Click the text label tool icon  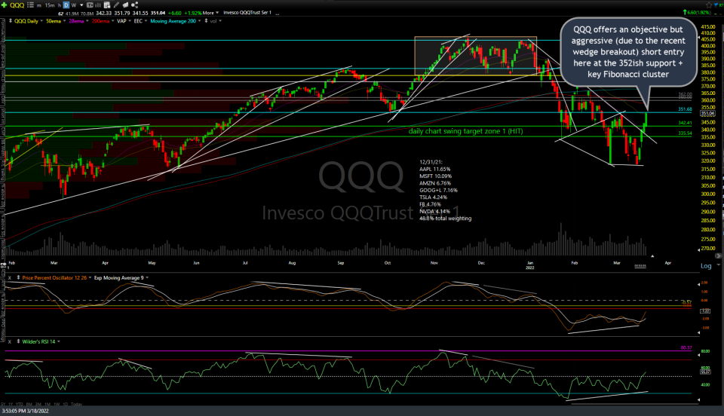90,5
